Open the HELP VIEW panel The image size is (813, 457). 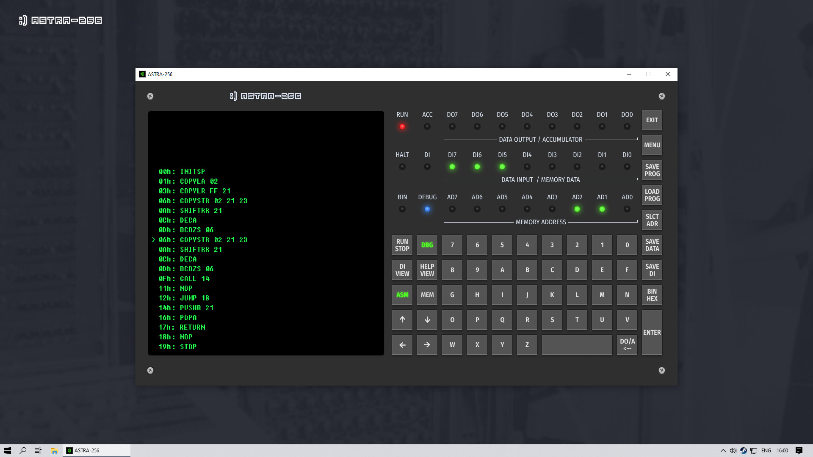[x=427, y=270]
